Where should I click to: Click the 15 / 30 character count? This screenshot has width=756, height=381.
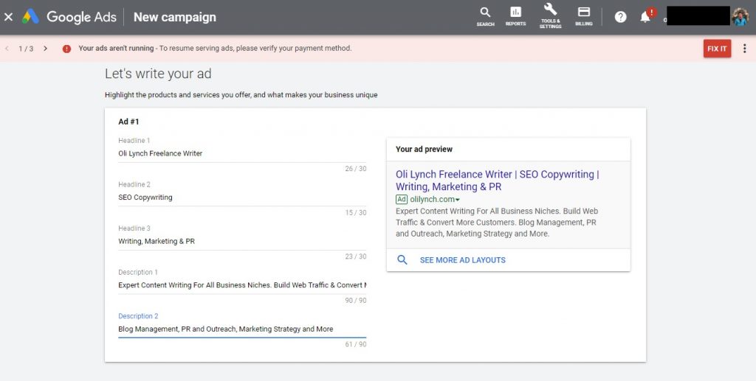click(355, 213)
